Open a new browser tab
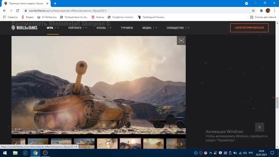The height and width of the screenshot is (157, 279). 55,3
